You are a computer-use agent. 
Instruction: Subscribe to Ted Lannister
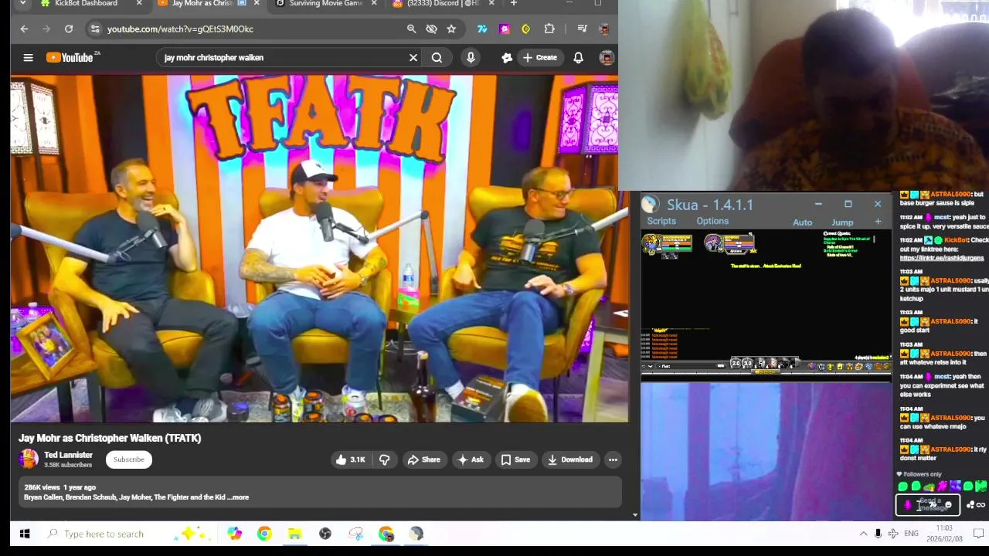coord(129,459)
